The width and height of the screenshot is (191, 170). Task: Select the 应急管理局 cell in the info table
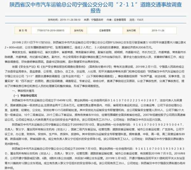click(x=105, y=30)
